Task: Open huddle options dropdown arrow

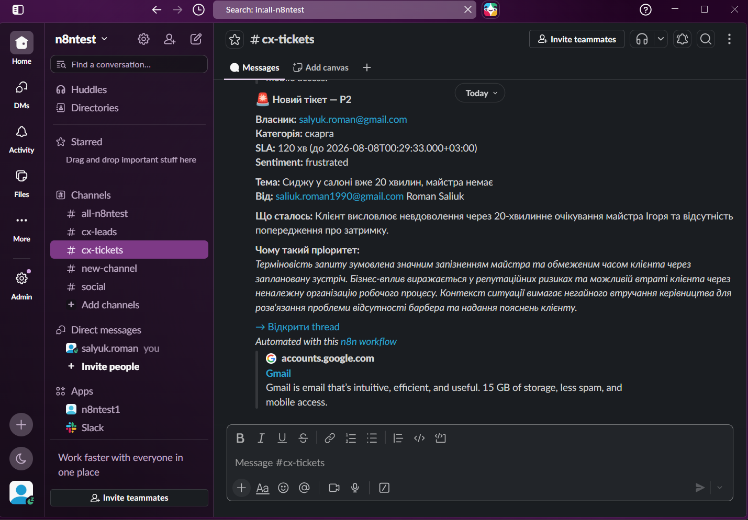Action: pos(661,39)
